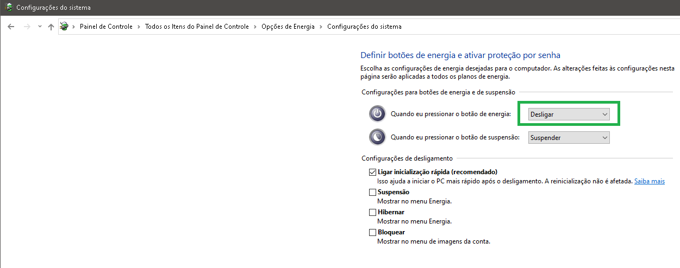Click the title bar window icon
Viewport: 680px width, 268px height.
(x=8, y=8)
